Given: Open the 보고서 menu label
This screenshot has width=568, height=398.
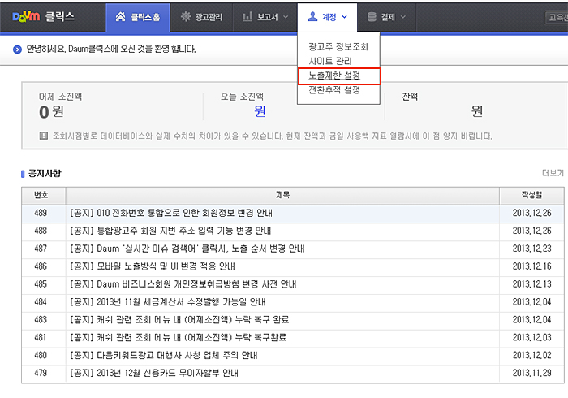Looking at the screenshot, I should click(x=267, y=17).
